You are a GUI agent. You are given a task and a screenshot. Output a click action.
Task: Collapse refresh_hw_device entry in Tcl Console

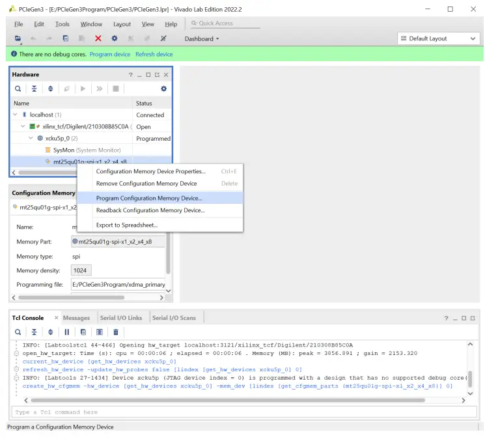[x=16, y=369]
